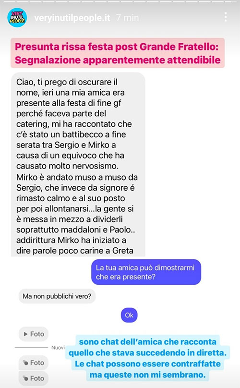Tap the pink Presunta rissa headline banner
Screen dimensions: 240x388
[x=118, y=53]
